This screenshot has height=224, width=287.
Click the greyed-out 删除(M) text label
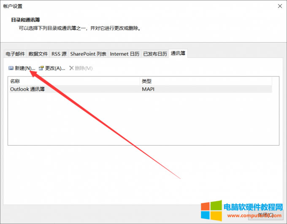pos(84,68)
